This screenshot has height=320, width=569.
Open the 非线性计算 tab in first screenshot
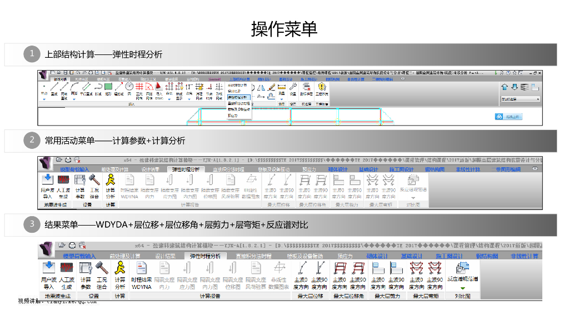356,79
